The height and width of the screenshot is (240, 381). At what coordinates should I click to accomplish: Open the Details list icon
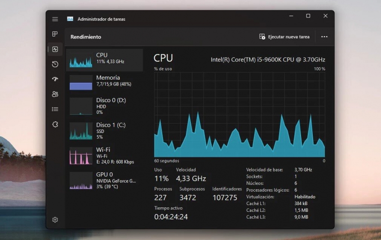(x=55, y=109)
